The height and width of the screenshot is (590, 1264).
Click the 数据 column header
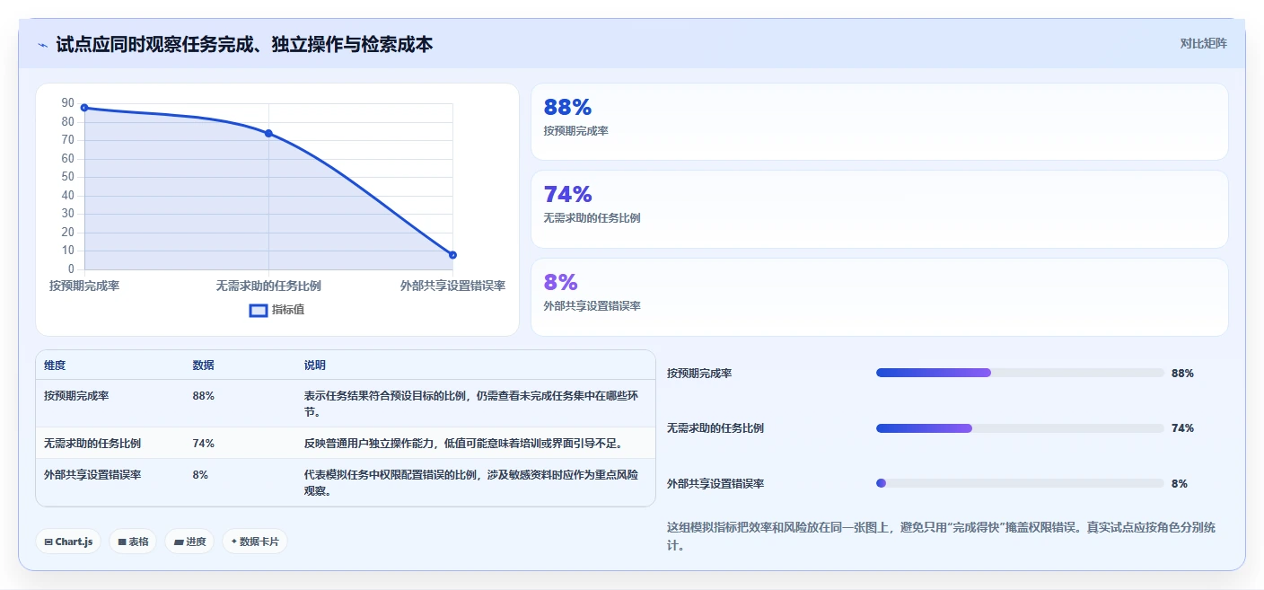pos(203,365)
